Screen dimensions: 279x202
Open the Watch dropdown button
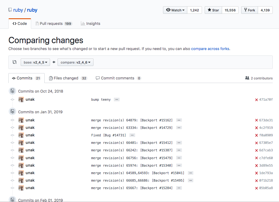point(175,10)
